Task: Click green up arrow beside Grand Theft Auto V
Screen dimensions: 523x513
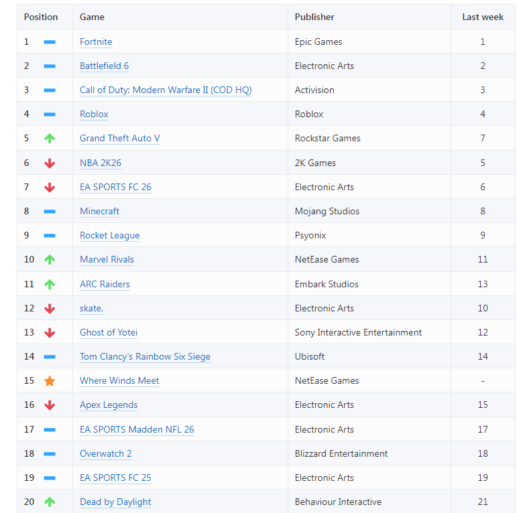Action: [50, 138]
